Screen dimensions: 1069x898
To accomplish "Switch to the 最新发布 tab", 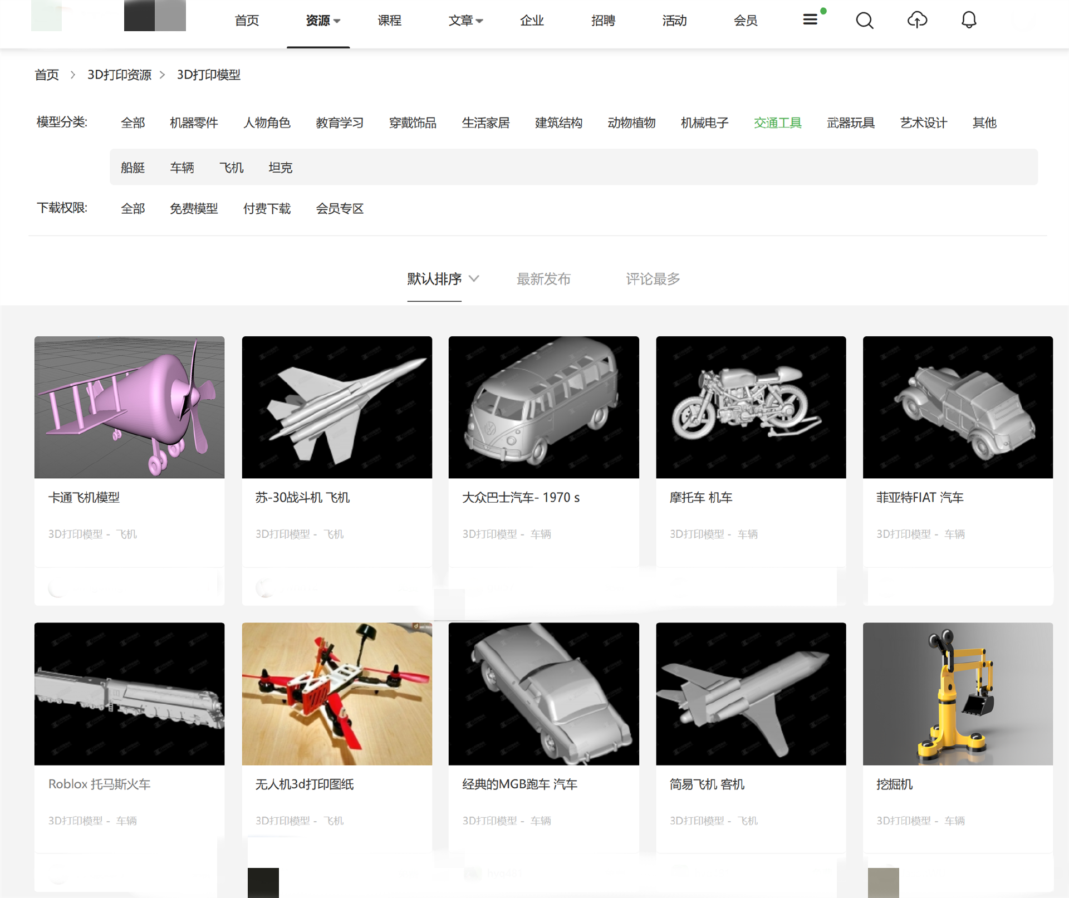I will click(543, 278).
